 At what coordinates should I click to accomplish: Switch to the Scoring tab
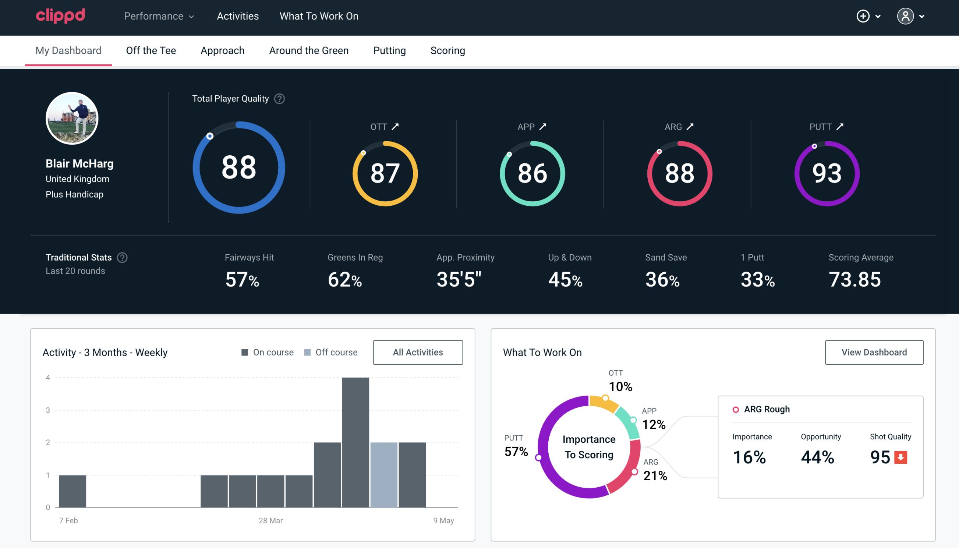point(447,50)
